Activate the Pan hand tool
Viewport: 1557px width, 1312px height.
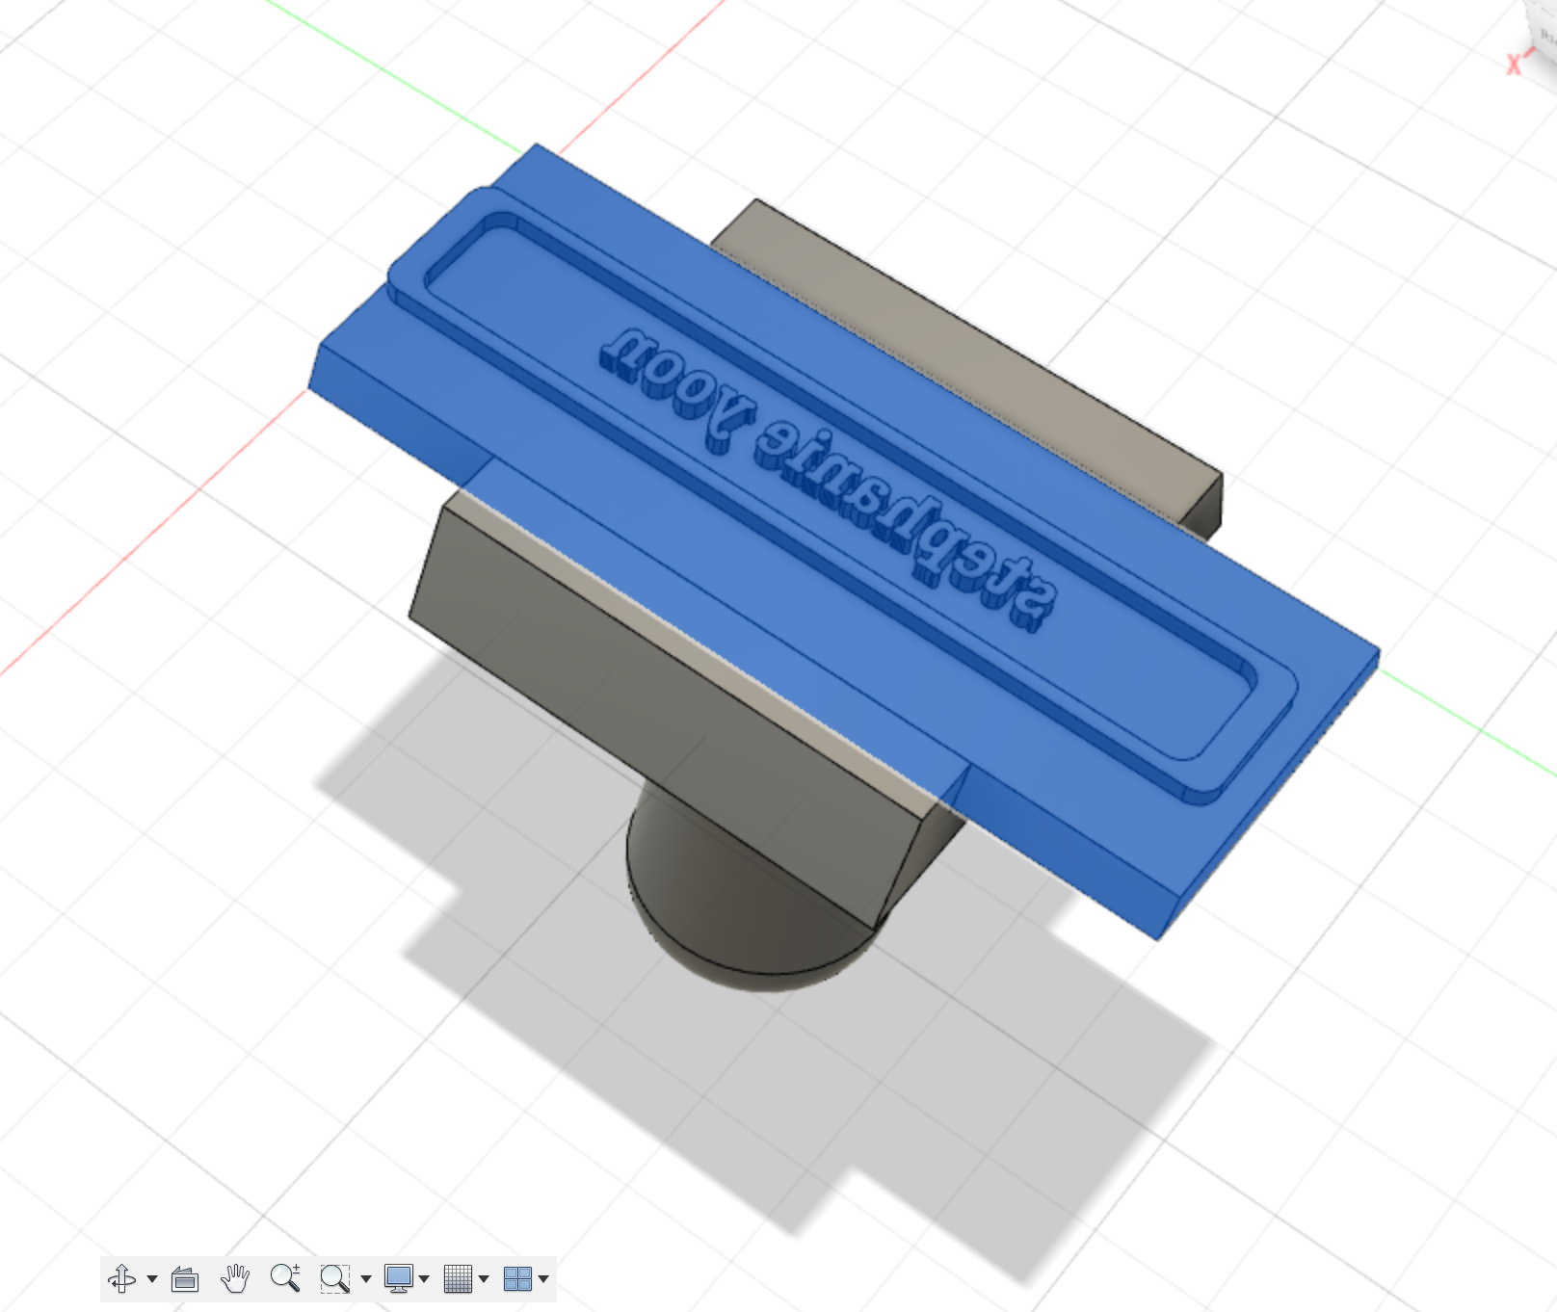click(234, 1278)
